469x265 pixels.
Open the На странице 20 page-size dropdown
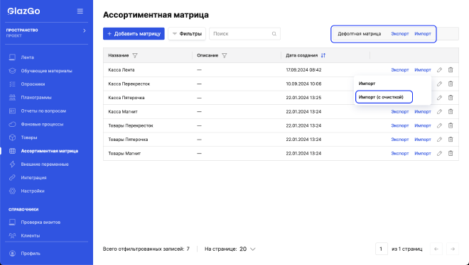pos(248,249)
